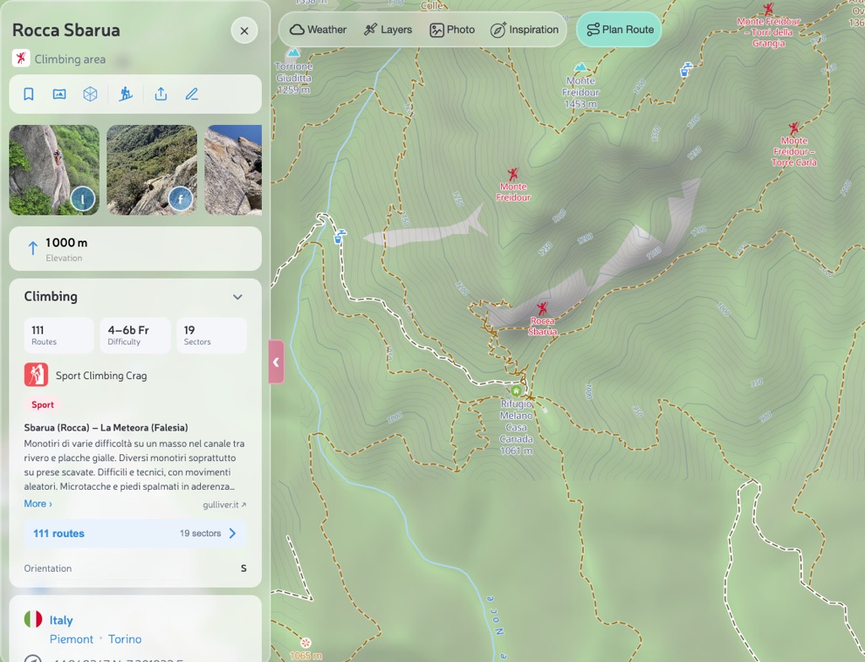The image size is (865, 662).
Task: Click Monte Freidour 1453 m peak icon
Action: pyautogui.click(x=579, y=68)
